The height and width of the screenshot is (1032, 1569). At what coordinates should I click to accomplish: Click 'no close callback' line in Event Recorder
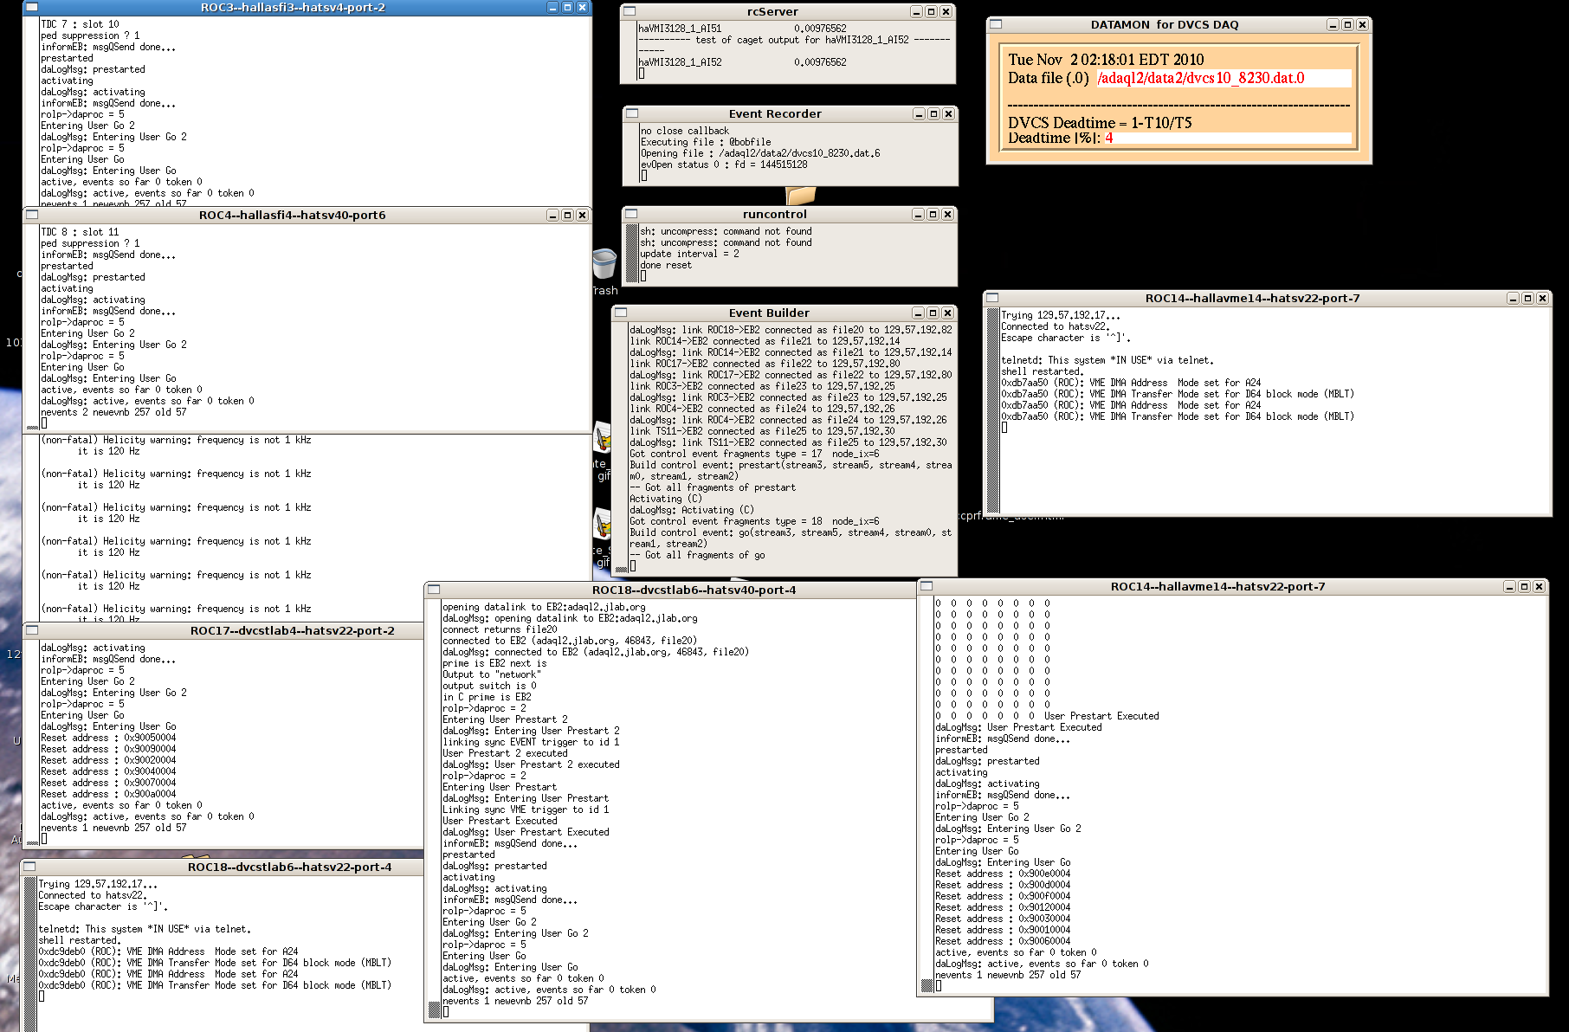[685, 131]
